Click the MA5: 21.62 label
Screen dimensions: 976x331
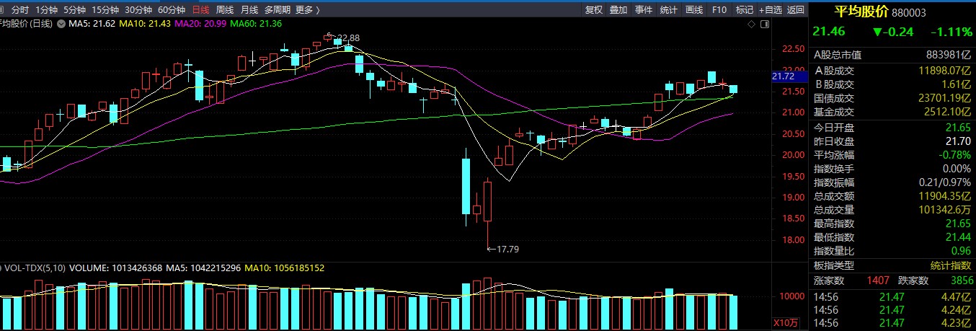coord(92,25)
